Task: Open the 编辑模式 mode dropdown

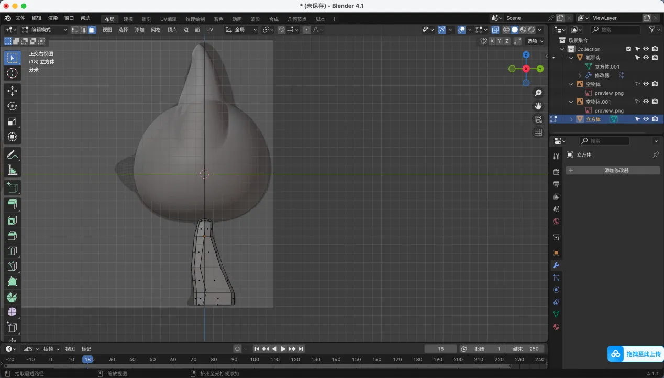Action: [45, 30]
